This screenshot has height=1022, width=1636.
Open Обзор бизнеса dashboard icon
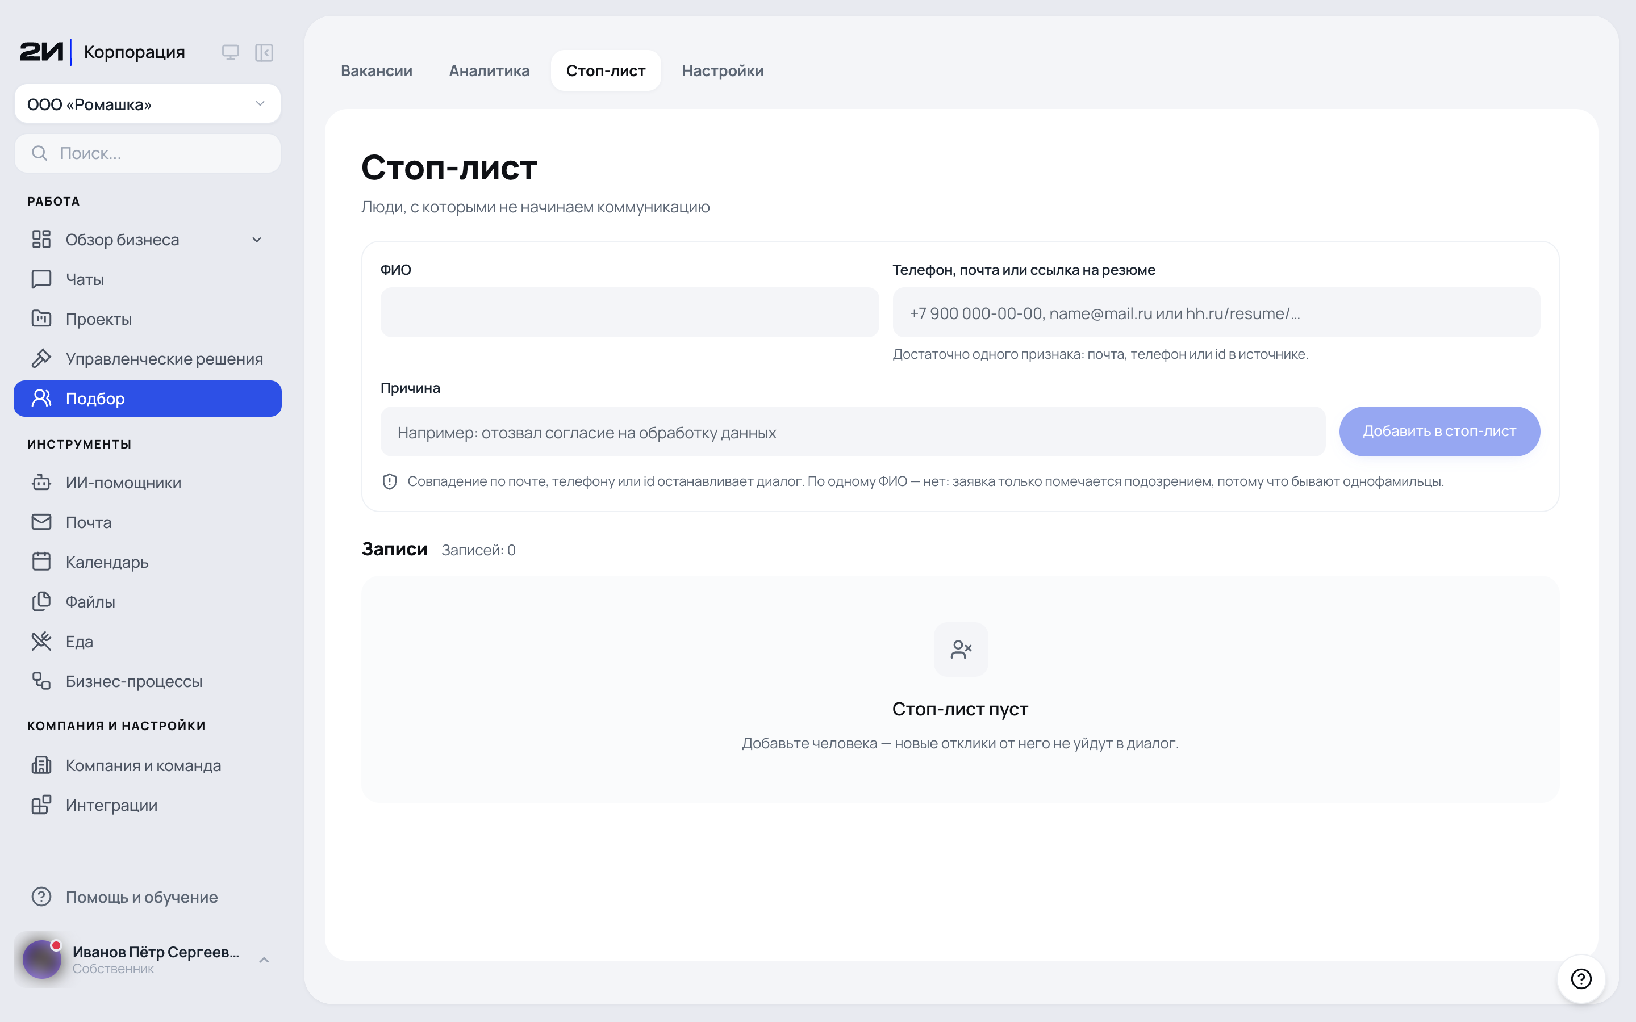click(41, 239)
